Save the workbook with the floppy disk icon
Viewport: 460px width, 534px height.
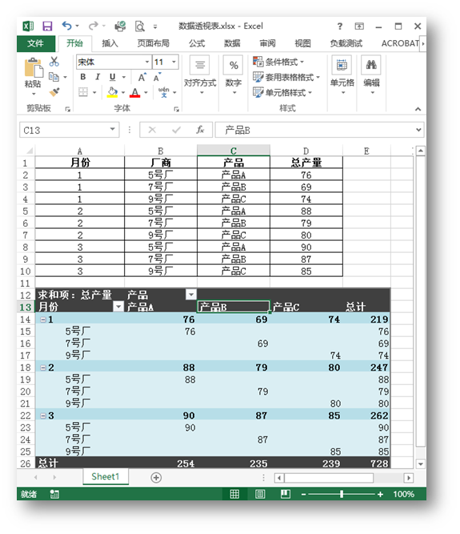[x=47, y=26]
